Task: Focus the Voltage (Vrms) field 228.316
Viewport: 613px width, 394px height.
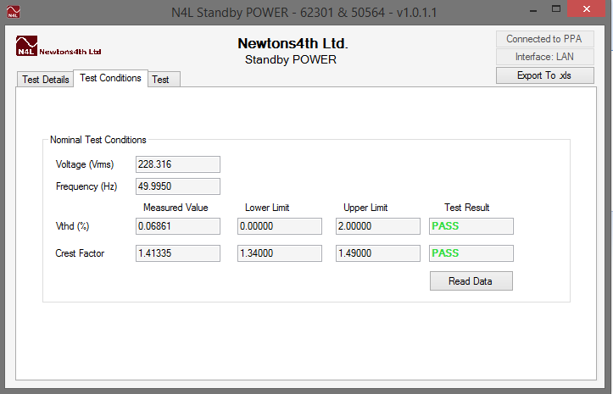Action: click(x=178, y=164)
